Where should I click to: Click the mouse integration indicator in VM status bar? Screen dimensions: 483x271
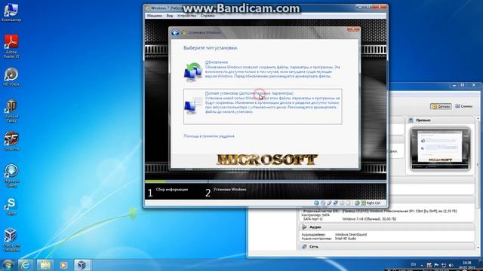pyautogui.click(x=357, y=203)
